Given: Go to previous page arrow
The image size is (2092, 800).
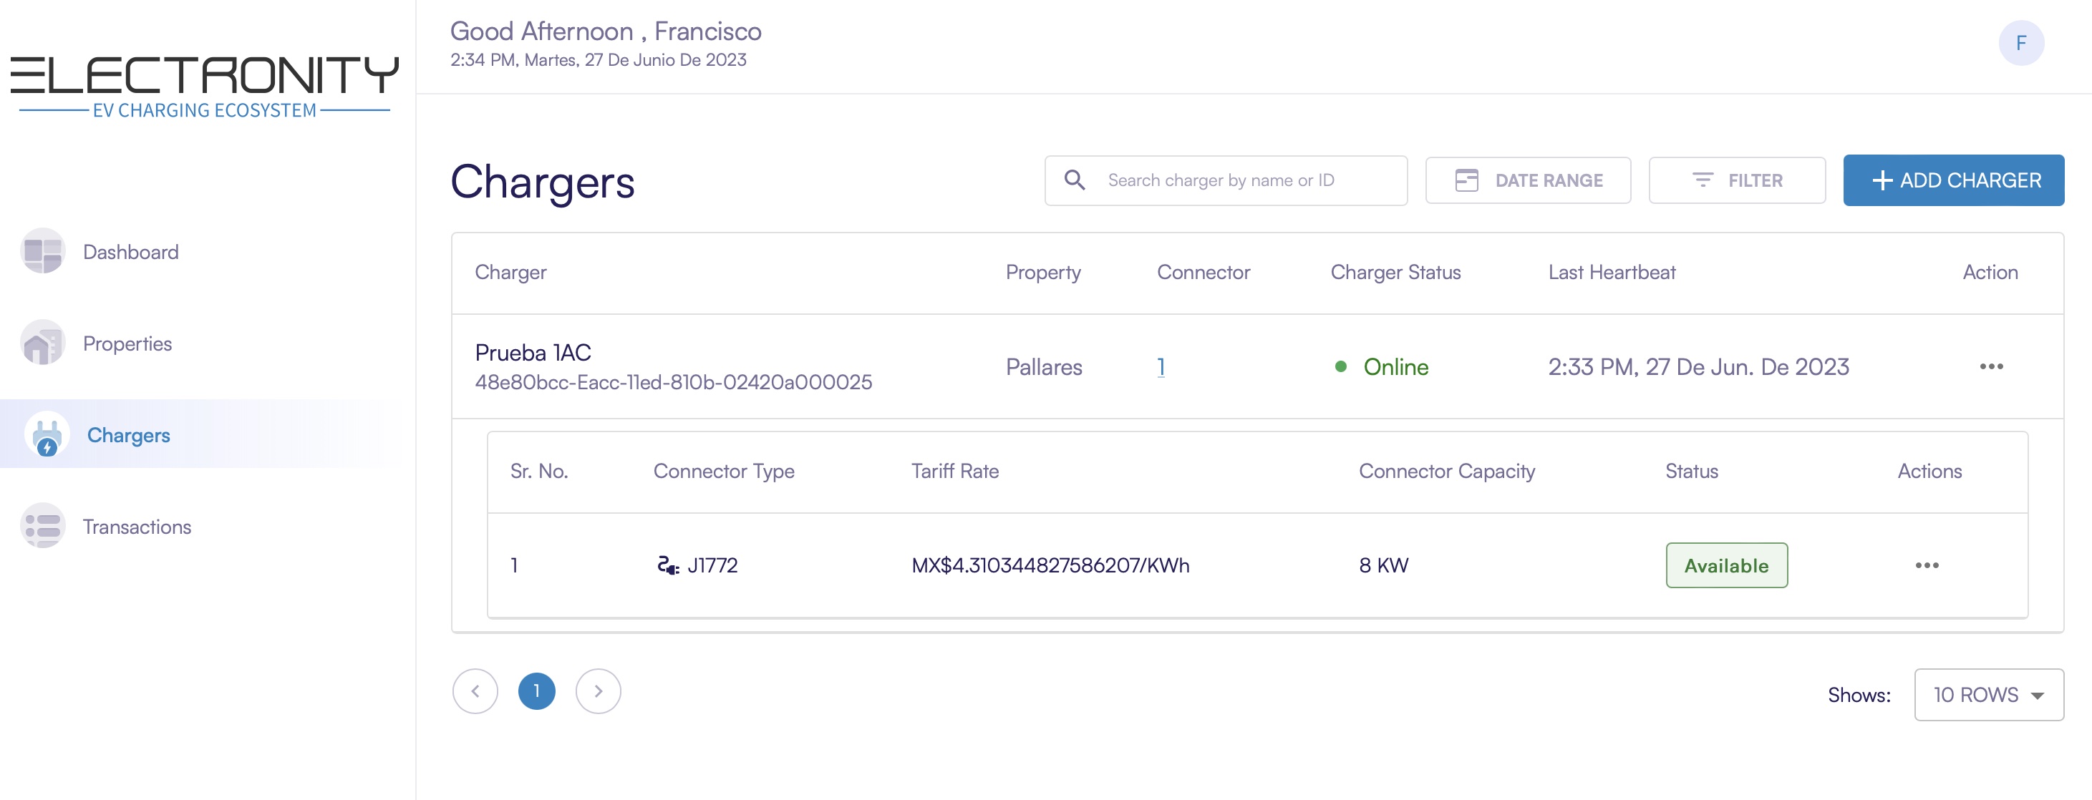Looking at the screenshot, I should [475, 691].
